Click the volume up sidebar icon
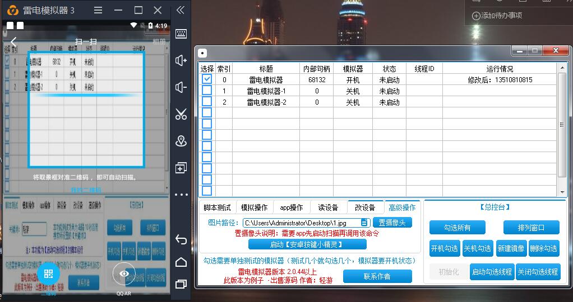Screen dimensions: 573x302 point(181,60)
